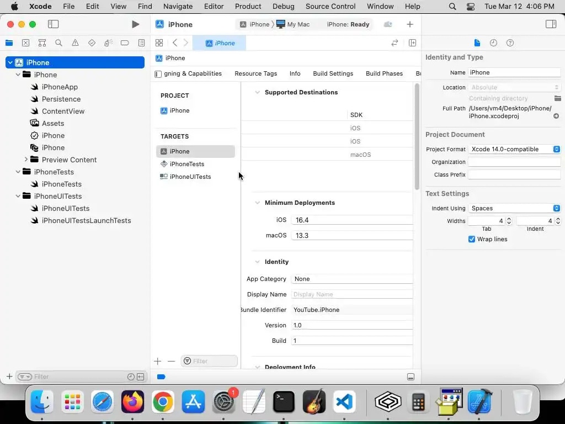Open the Report navigator

pos(141,43)
